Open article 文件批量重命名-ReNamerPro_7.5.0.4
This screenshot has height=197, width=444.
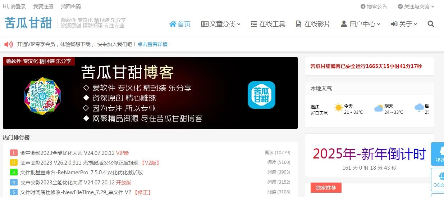pyautogui.click(x=82, y=173)
